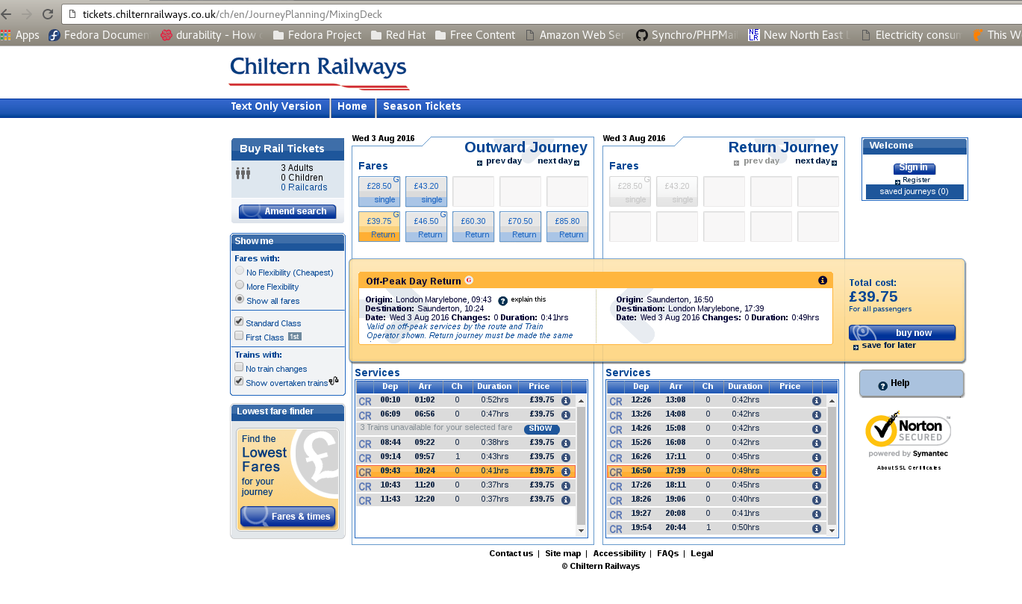Open the Season Tickets menu item
Image resolution: width=1022 pixels, height=604 pixels.
tap(422, 107)
